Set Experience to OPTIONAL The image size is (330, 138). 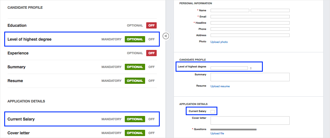pyautogui.click(x=135, y=53)
